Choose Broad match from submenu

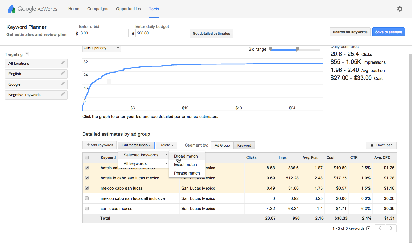pyautogui.click(x=186, y=156)
